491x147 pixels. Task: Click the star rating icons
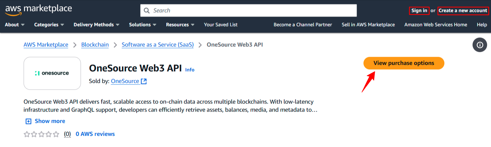pyautogui.click(x=41, y=134)
